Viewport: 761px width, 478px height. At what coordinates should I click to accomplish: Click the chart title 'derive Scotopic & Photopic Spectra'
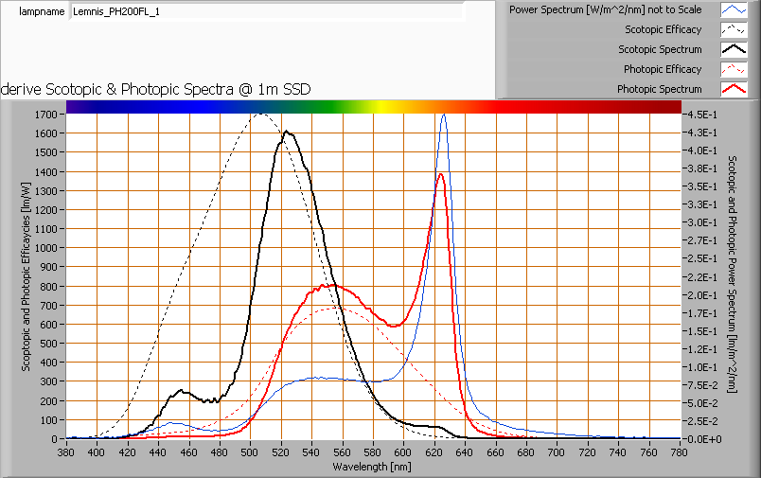(x=156, y=89)
